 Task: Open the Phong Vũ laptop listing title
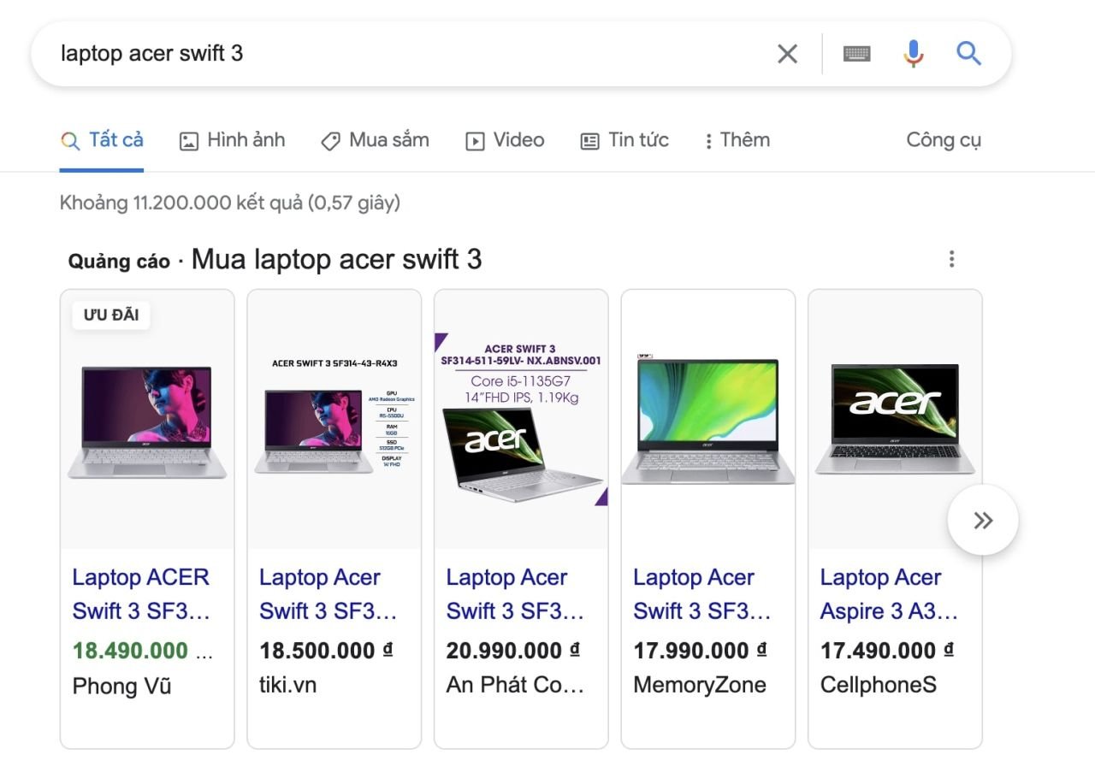pyautogui.click(x=141, y=594)
